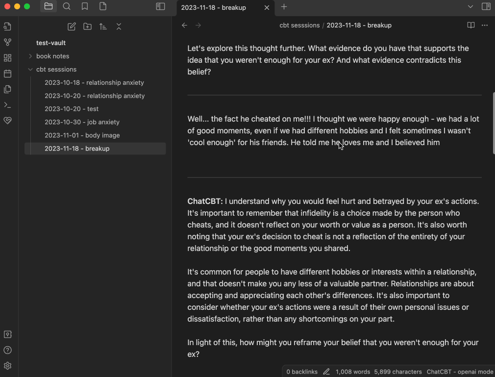Screen dimensions: 495x377
Task: Click the bold ChatCBT: label in the note
Action: click(205, 201)
